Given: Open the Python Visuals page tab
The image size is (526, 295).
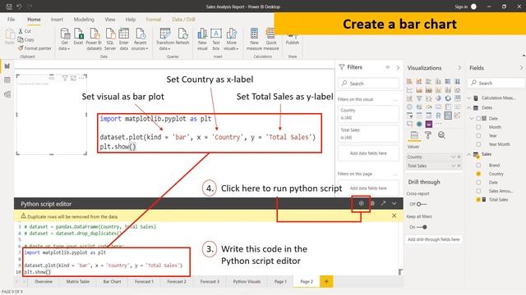Looking at the screenshot, I should click(x=247, y=282).
